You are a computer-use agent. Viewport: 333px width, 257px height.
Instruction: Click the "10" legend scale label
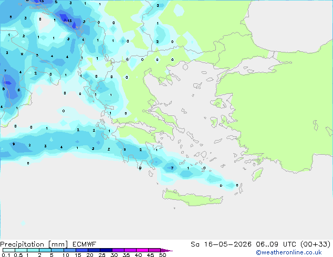[66, 255]
